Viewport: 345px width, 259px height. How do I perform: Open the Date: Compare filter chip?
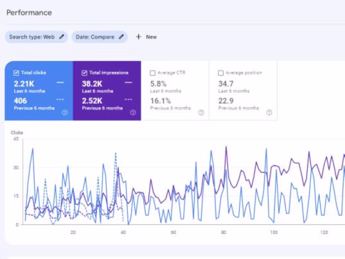pyautogui.click(x=99, y=37)
